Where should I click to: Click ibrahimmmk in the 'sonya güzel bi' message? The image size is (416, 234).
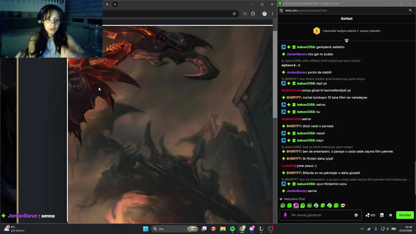[291, 90]
